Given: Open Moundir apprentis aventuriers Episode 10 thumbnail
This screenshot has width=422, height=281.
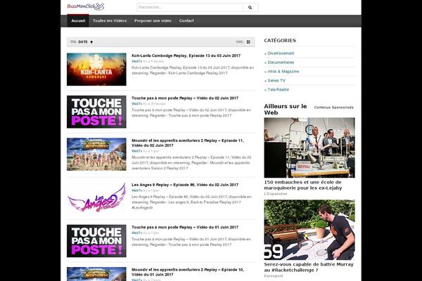Looking at the screenshot, I should 96,274.
